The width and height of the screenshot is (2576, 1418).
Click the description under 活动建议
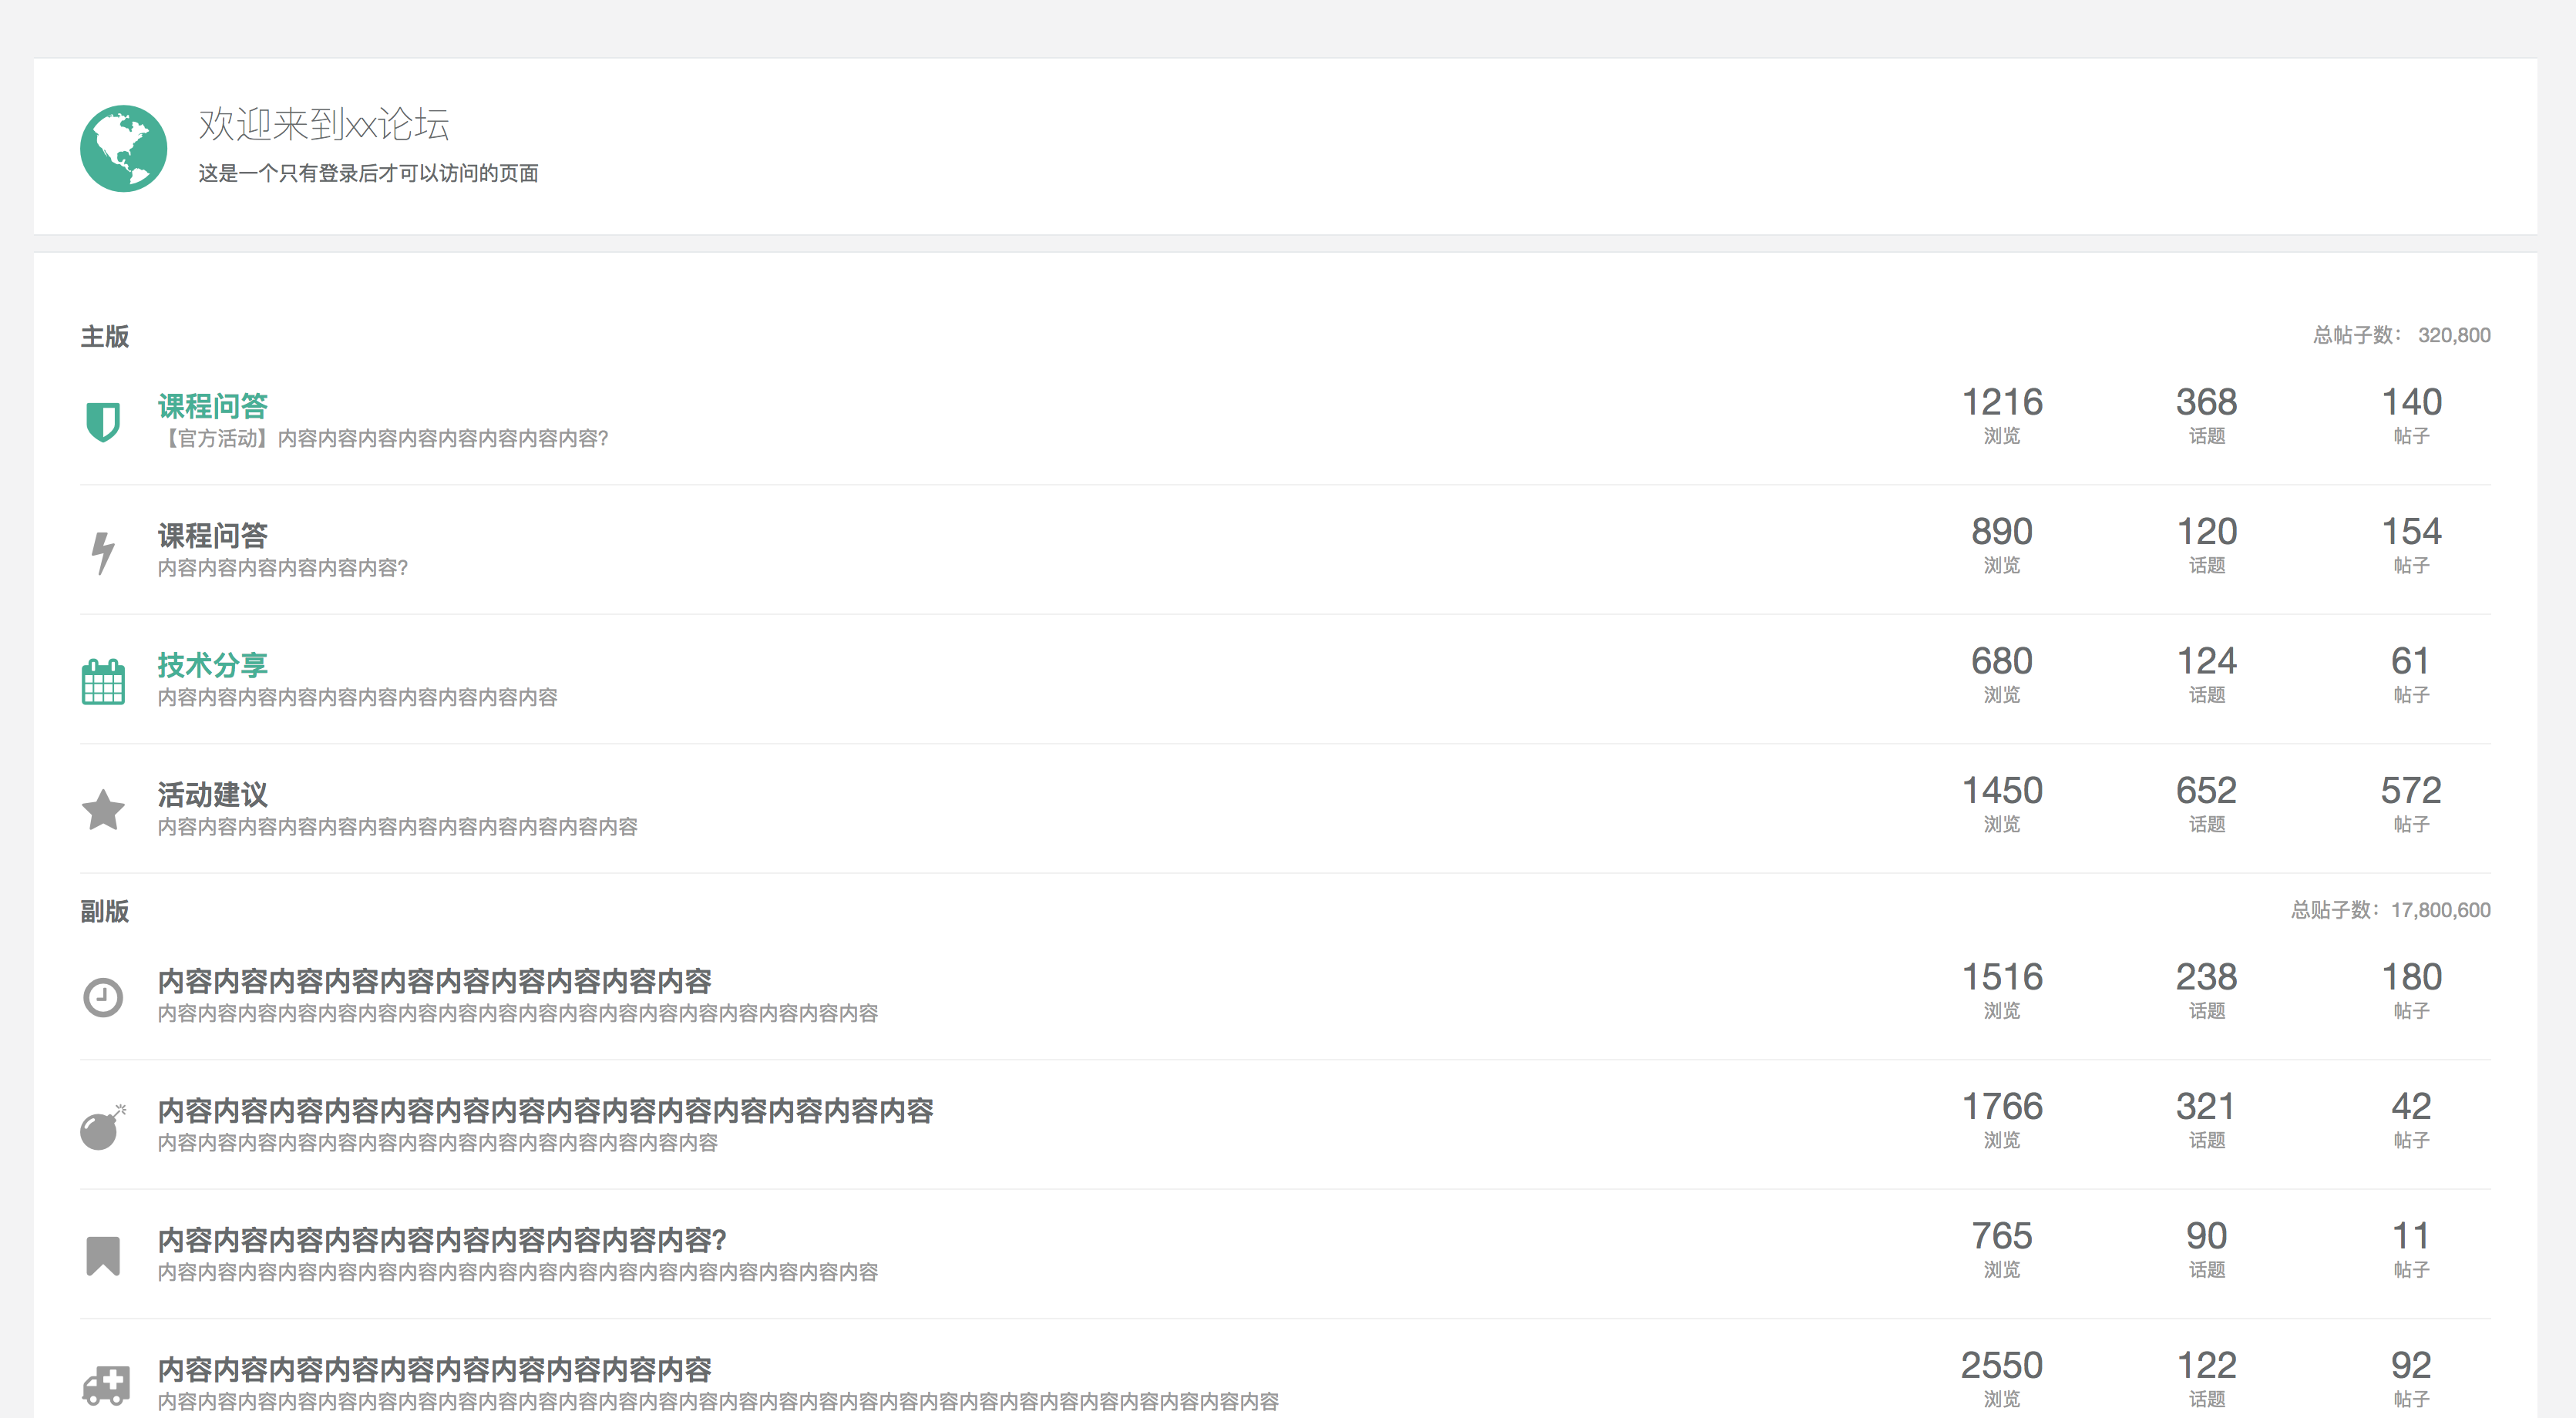click(398, 827)
